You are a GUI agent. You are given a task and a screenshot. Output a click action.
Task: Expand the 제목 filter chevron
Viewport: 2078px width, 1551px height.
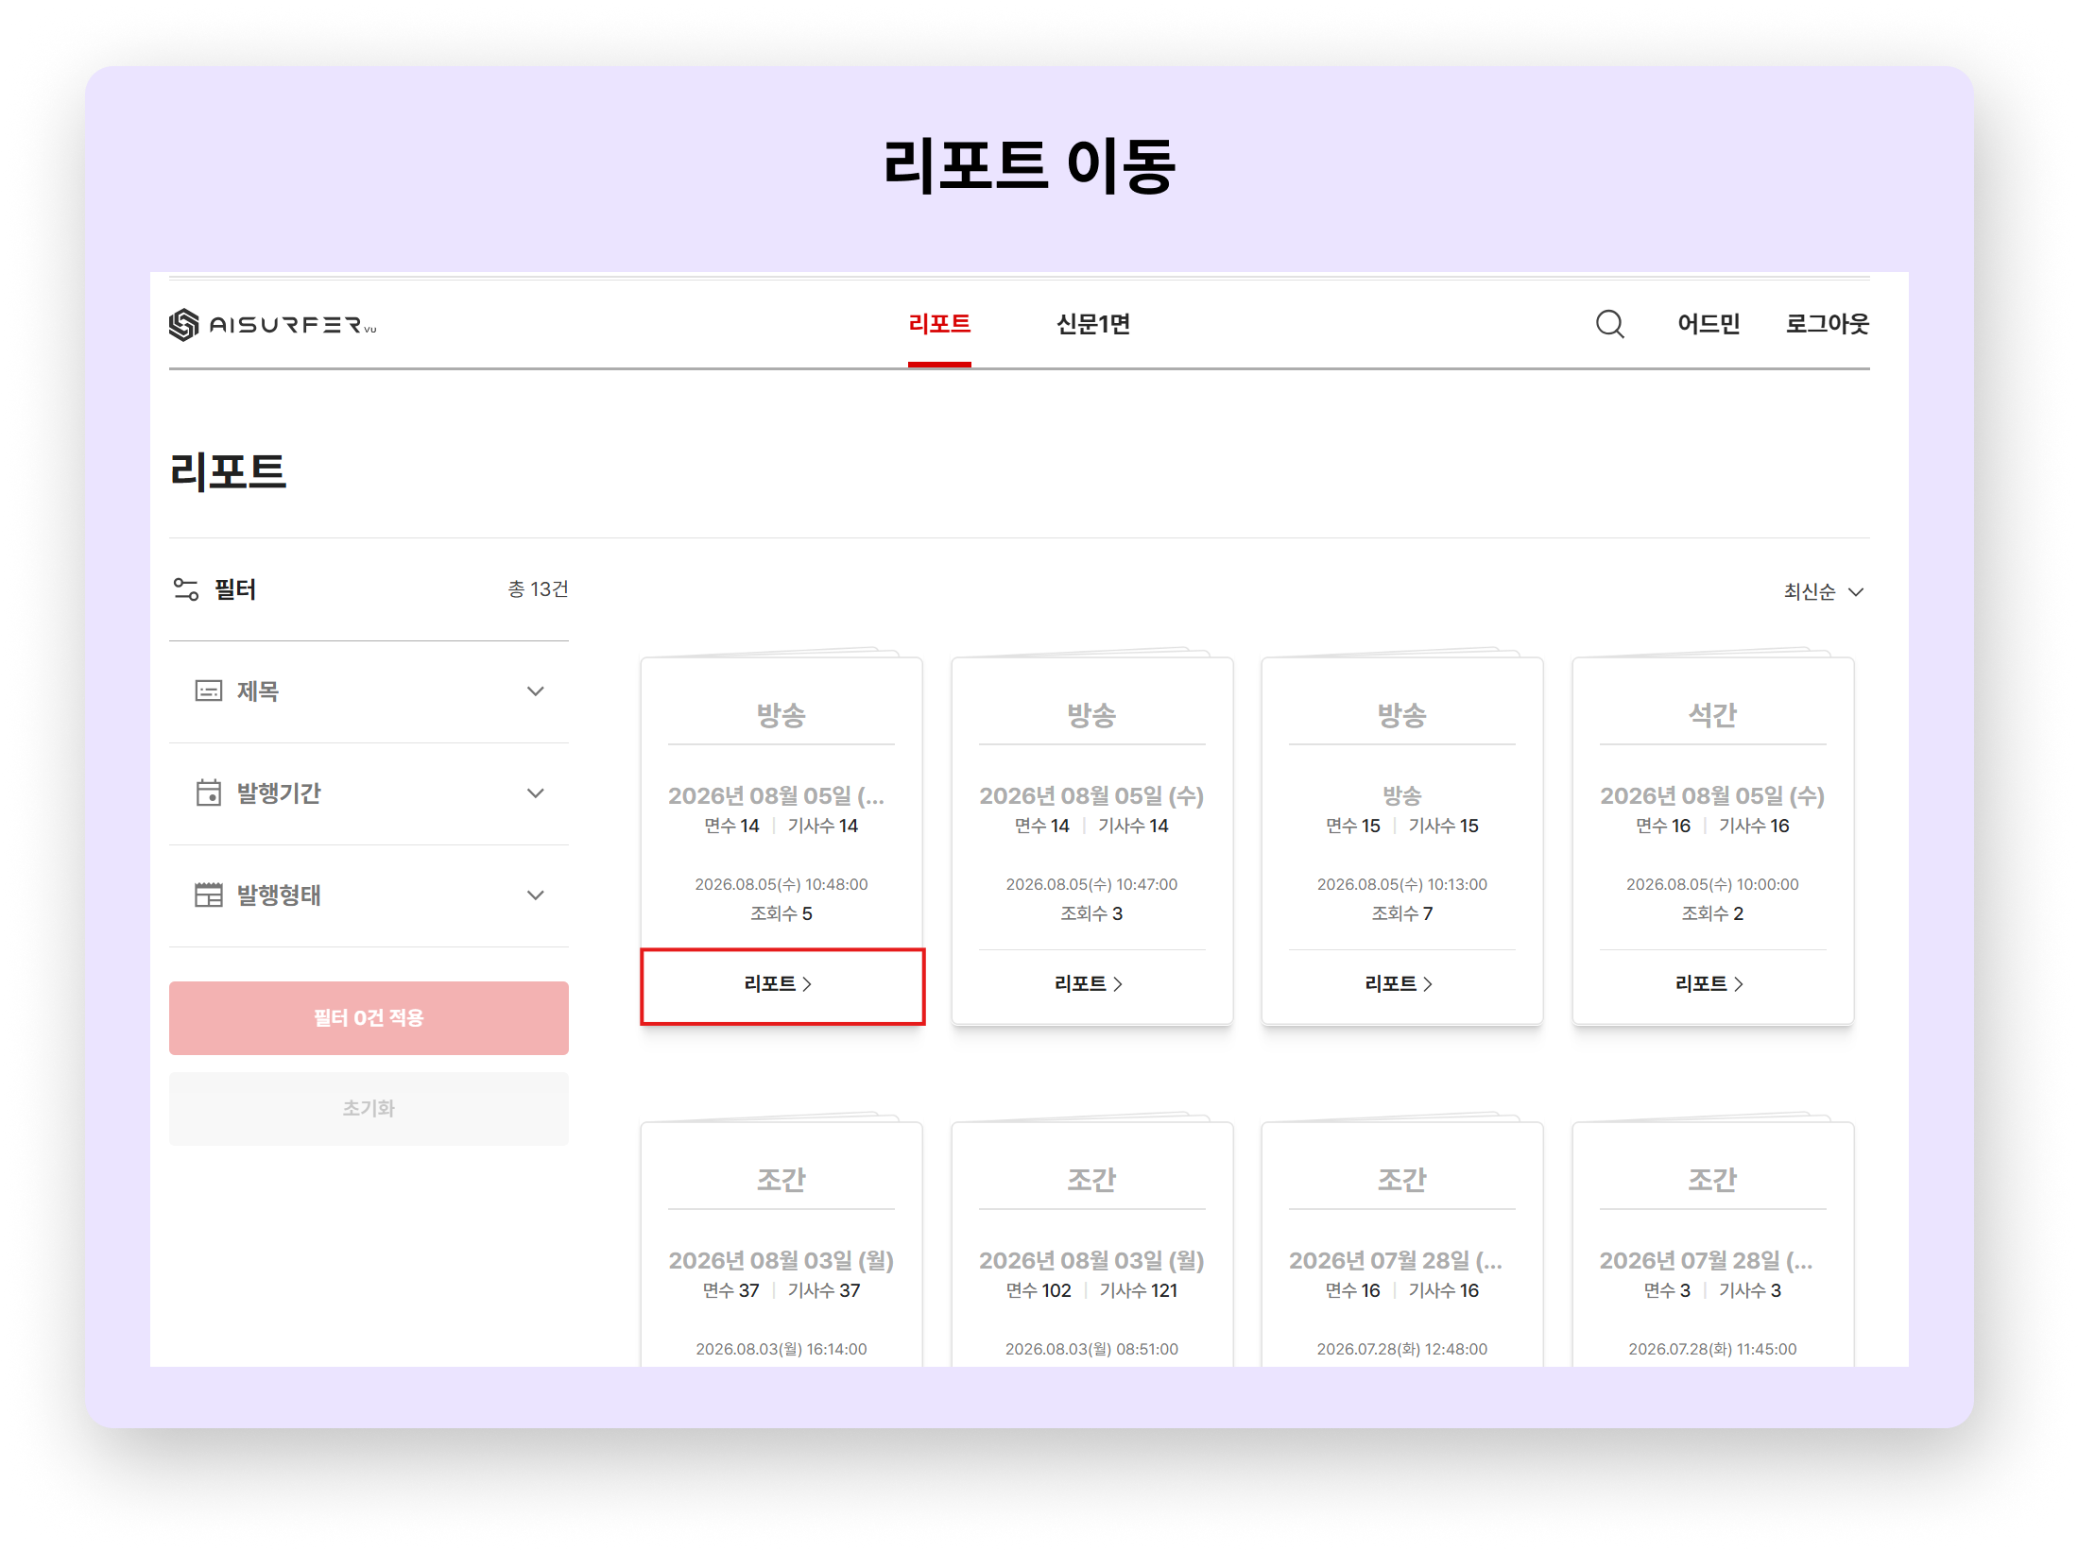(x=535, y=691)
